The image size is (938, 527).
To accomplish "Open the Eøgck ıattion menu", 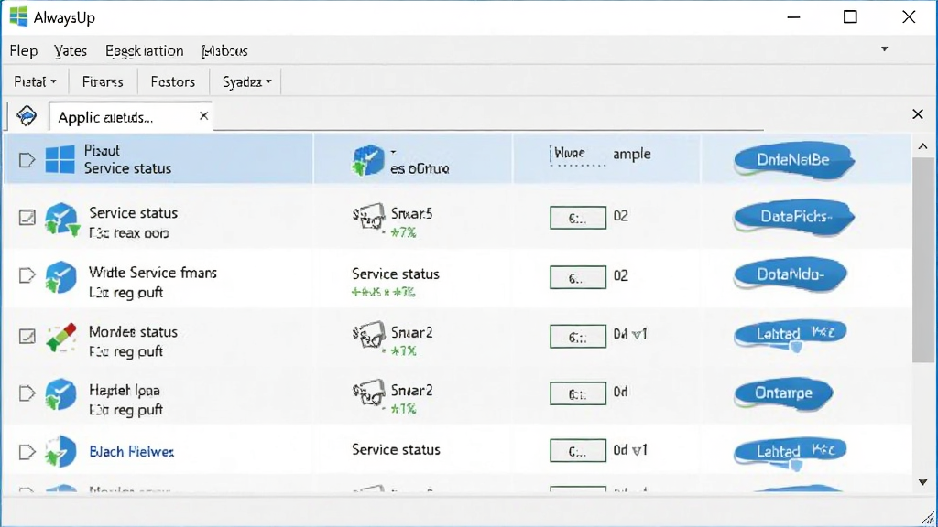I will coord(144,51).
